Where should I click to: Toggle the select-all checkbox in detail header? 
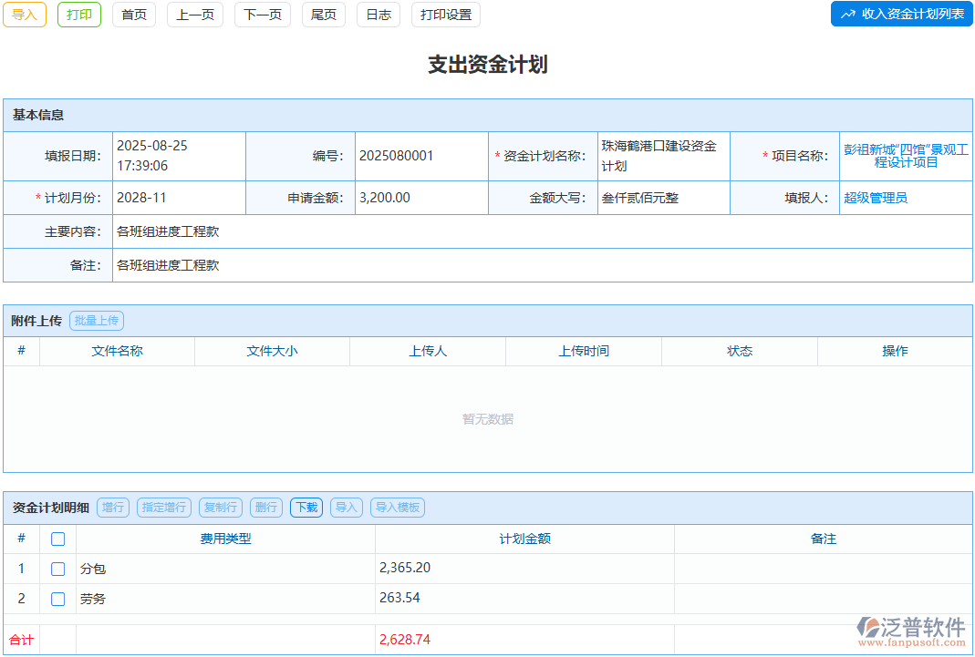click(58, 539)
